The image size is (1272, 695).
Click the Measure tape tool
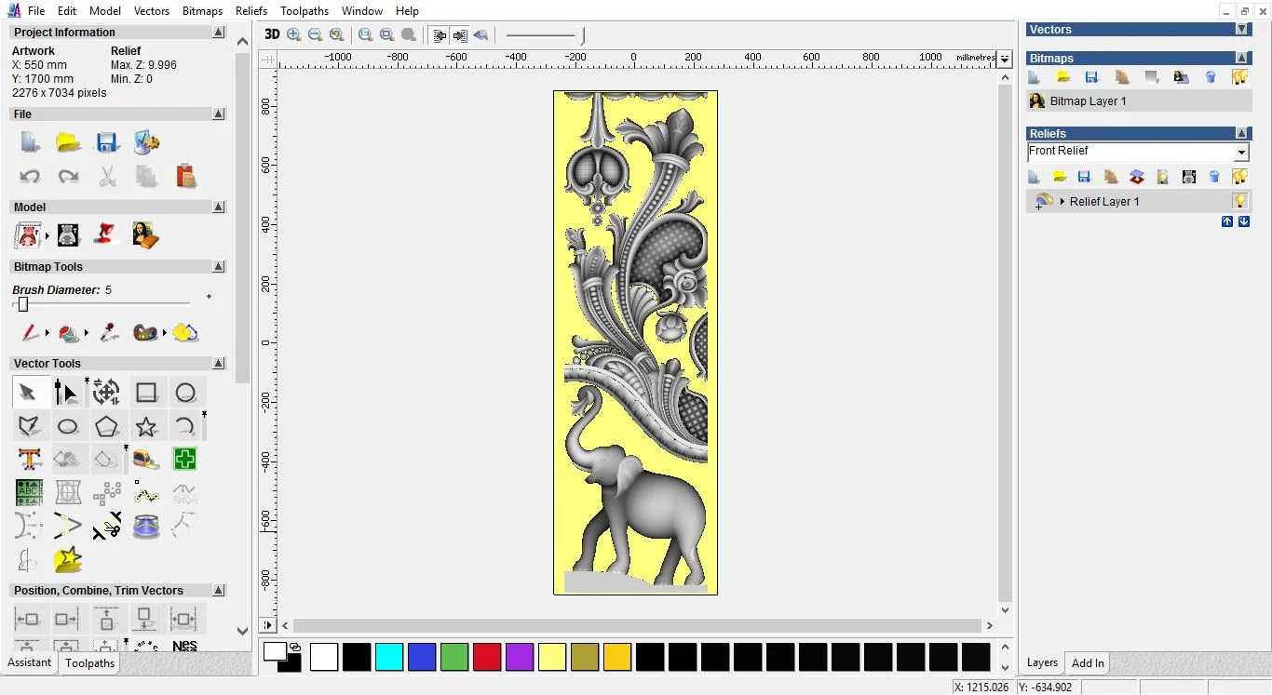[x=146, y=459]
